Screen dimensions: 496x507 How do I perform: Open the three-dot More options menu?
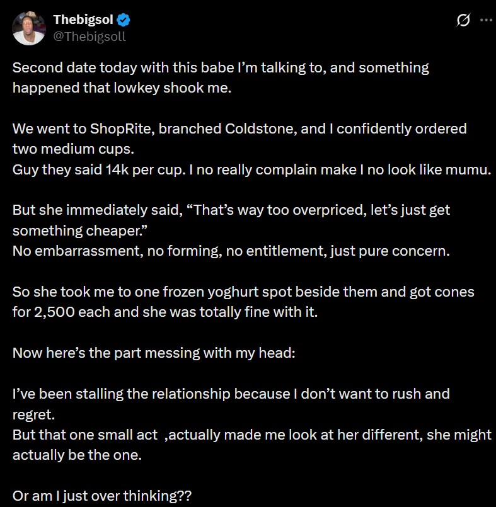(x=486, y=20)
